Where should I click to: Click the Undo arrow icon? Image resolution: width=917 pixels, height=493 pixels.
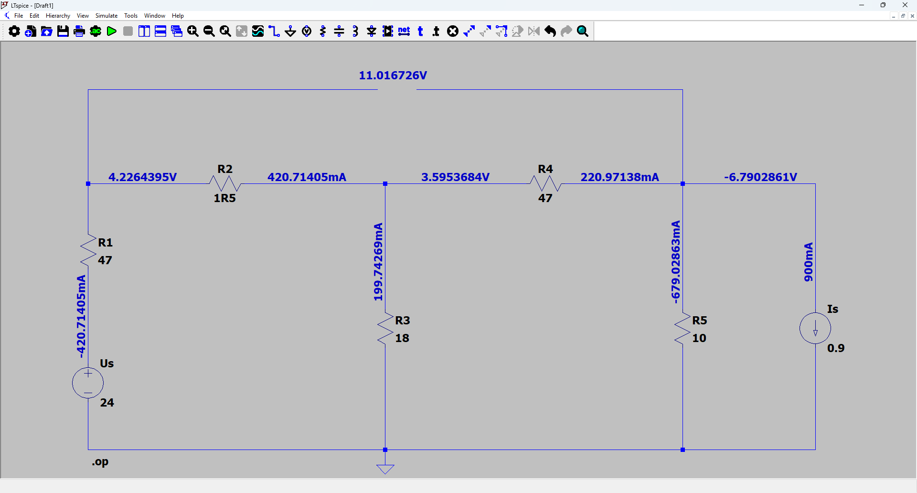tap(550, 32)
